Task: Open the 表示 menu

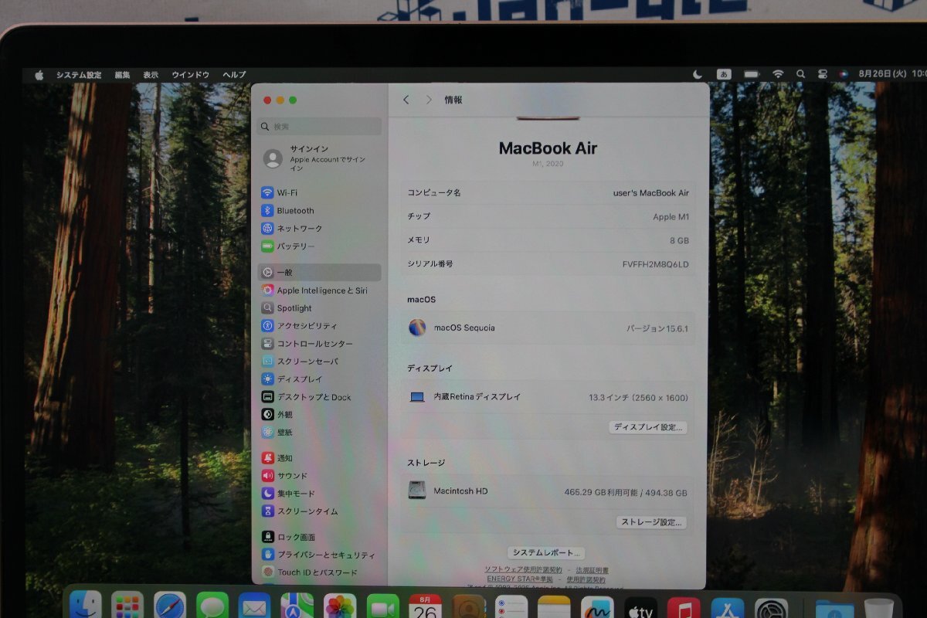Action: [151, 75]
